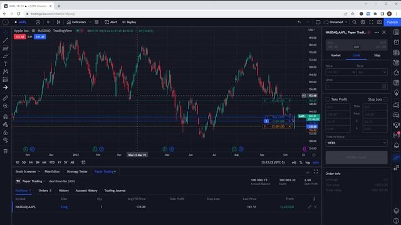Click the trash remove drawings icon
This screenshot has height=225, width=401.
[x=6, y=151]
